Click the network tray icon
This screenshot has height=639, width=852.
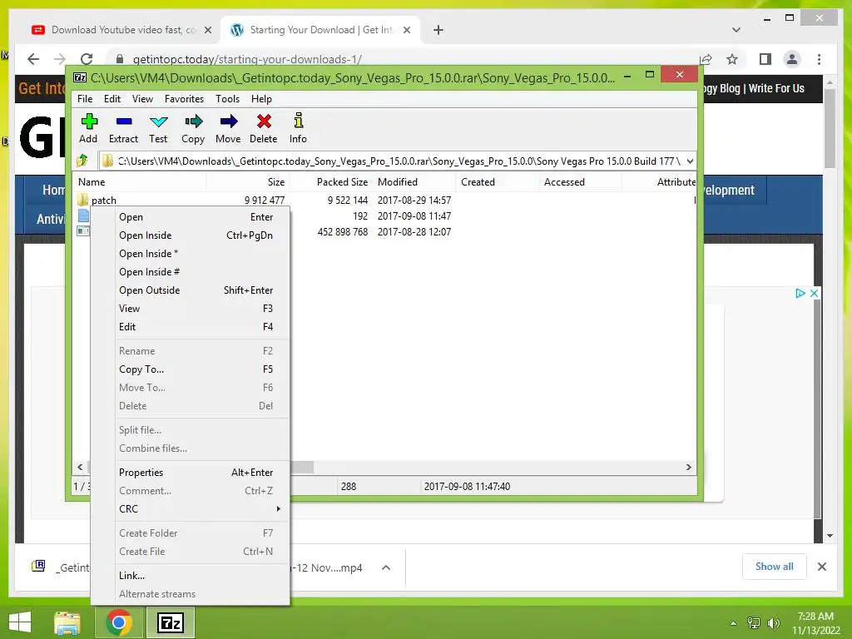click(x=754, y=623)
